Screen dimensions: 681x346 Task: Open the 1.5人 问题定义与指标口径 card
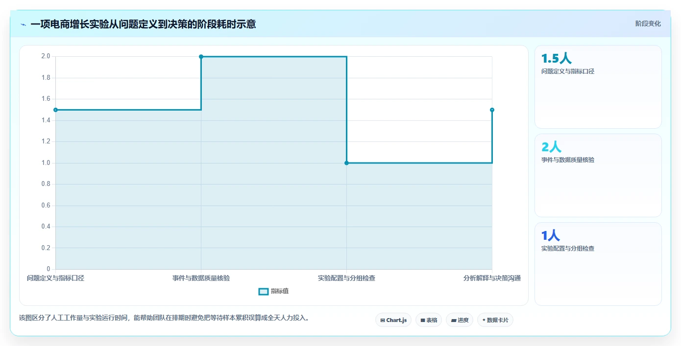pyautogui.click(x=598, y=87)
